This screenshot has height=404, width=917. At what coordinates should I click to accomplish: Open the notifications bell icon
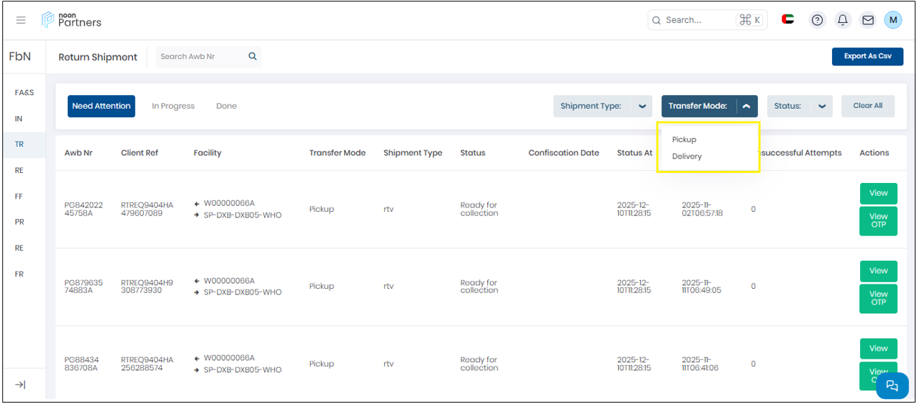tap(843, 20)
